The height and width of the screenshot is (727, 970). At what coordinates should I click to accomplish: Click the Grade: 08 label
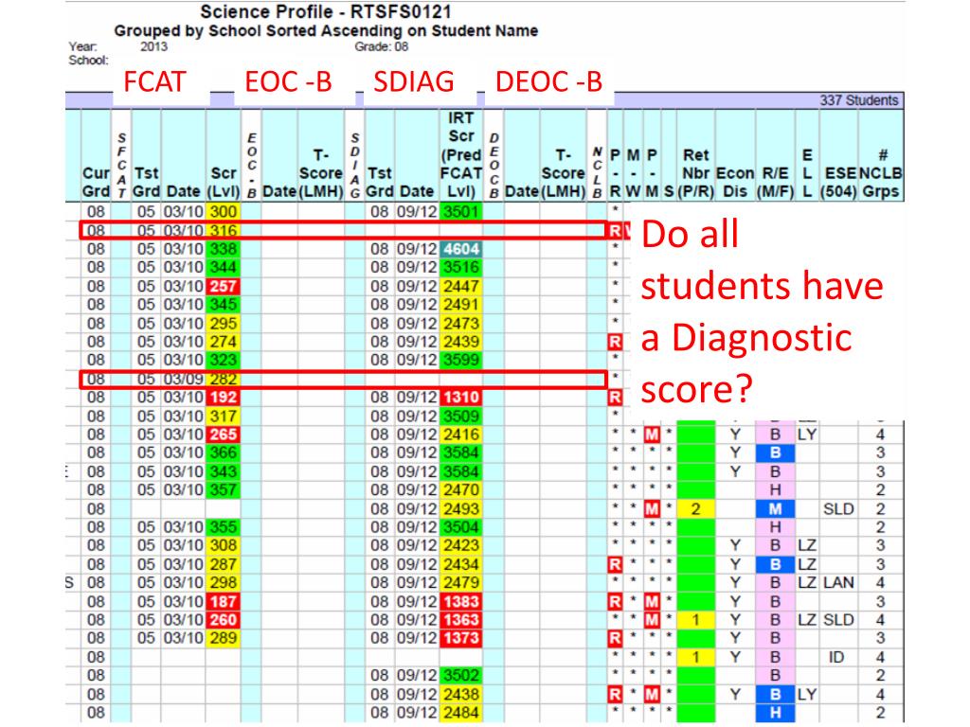click(382, 46)
